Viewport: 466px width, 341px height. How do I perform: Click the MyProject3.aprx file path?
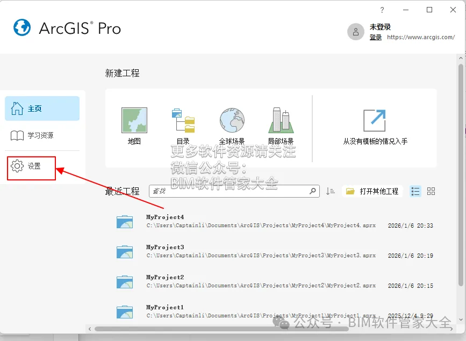[x=261, y=256]
